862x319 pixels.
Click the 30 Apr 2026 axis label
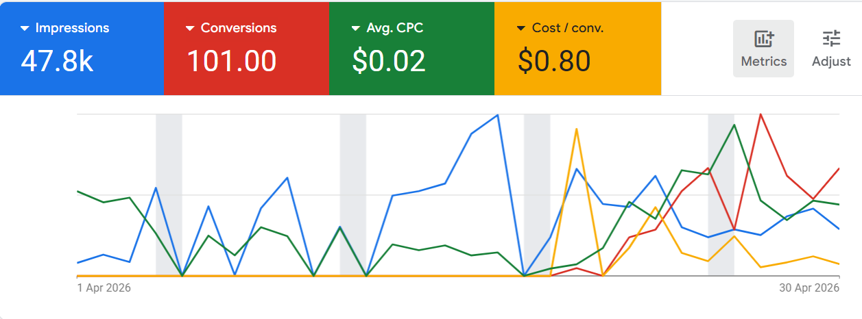[x=809, y=288]
